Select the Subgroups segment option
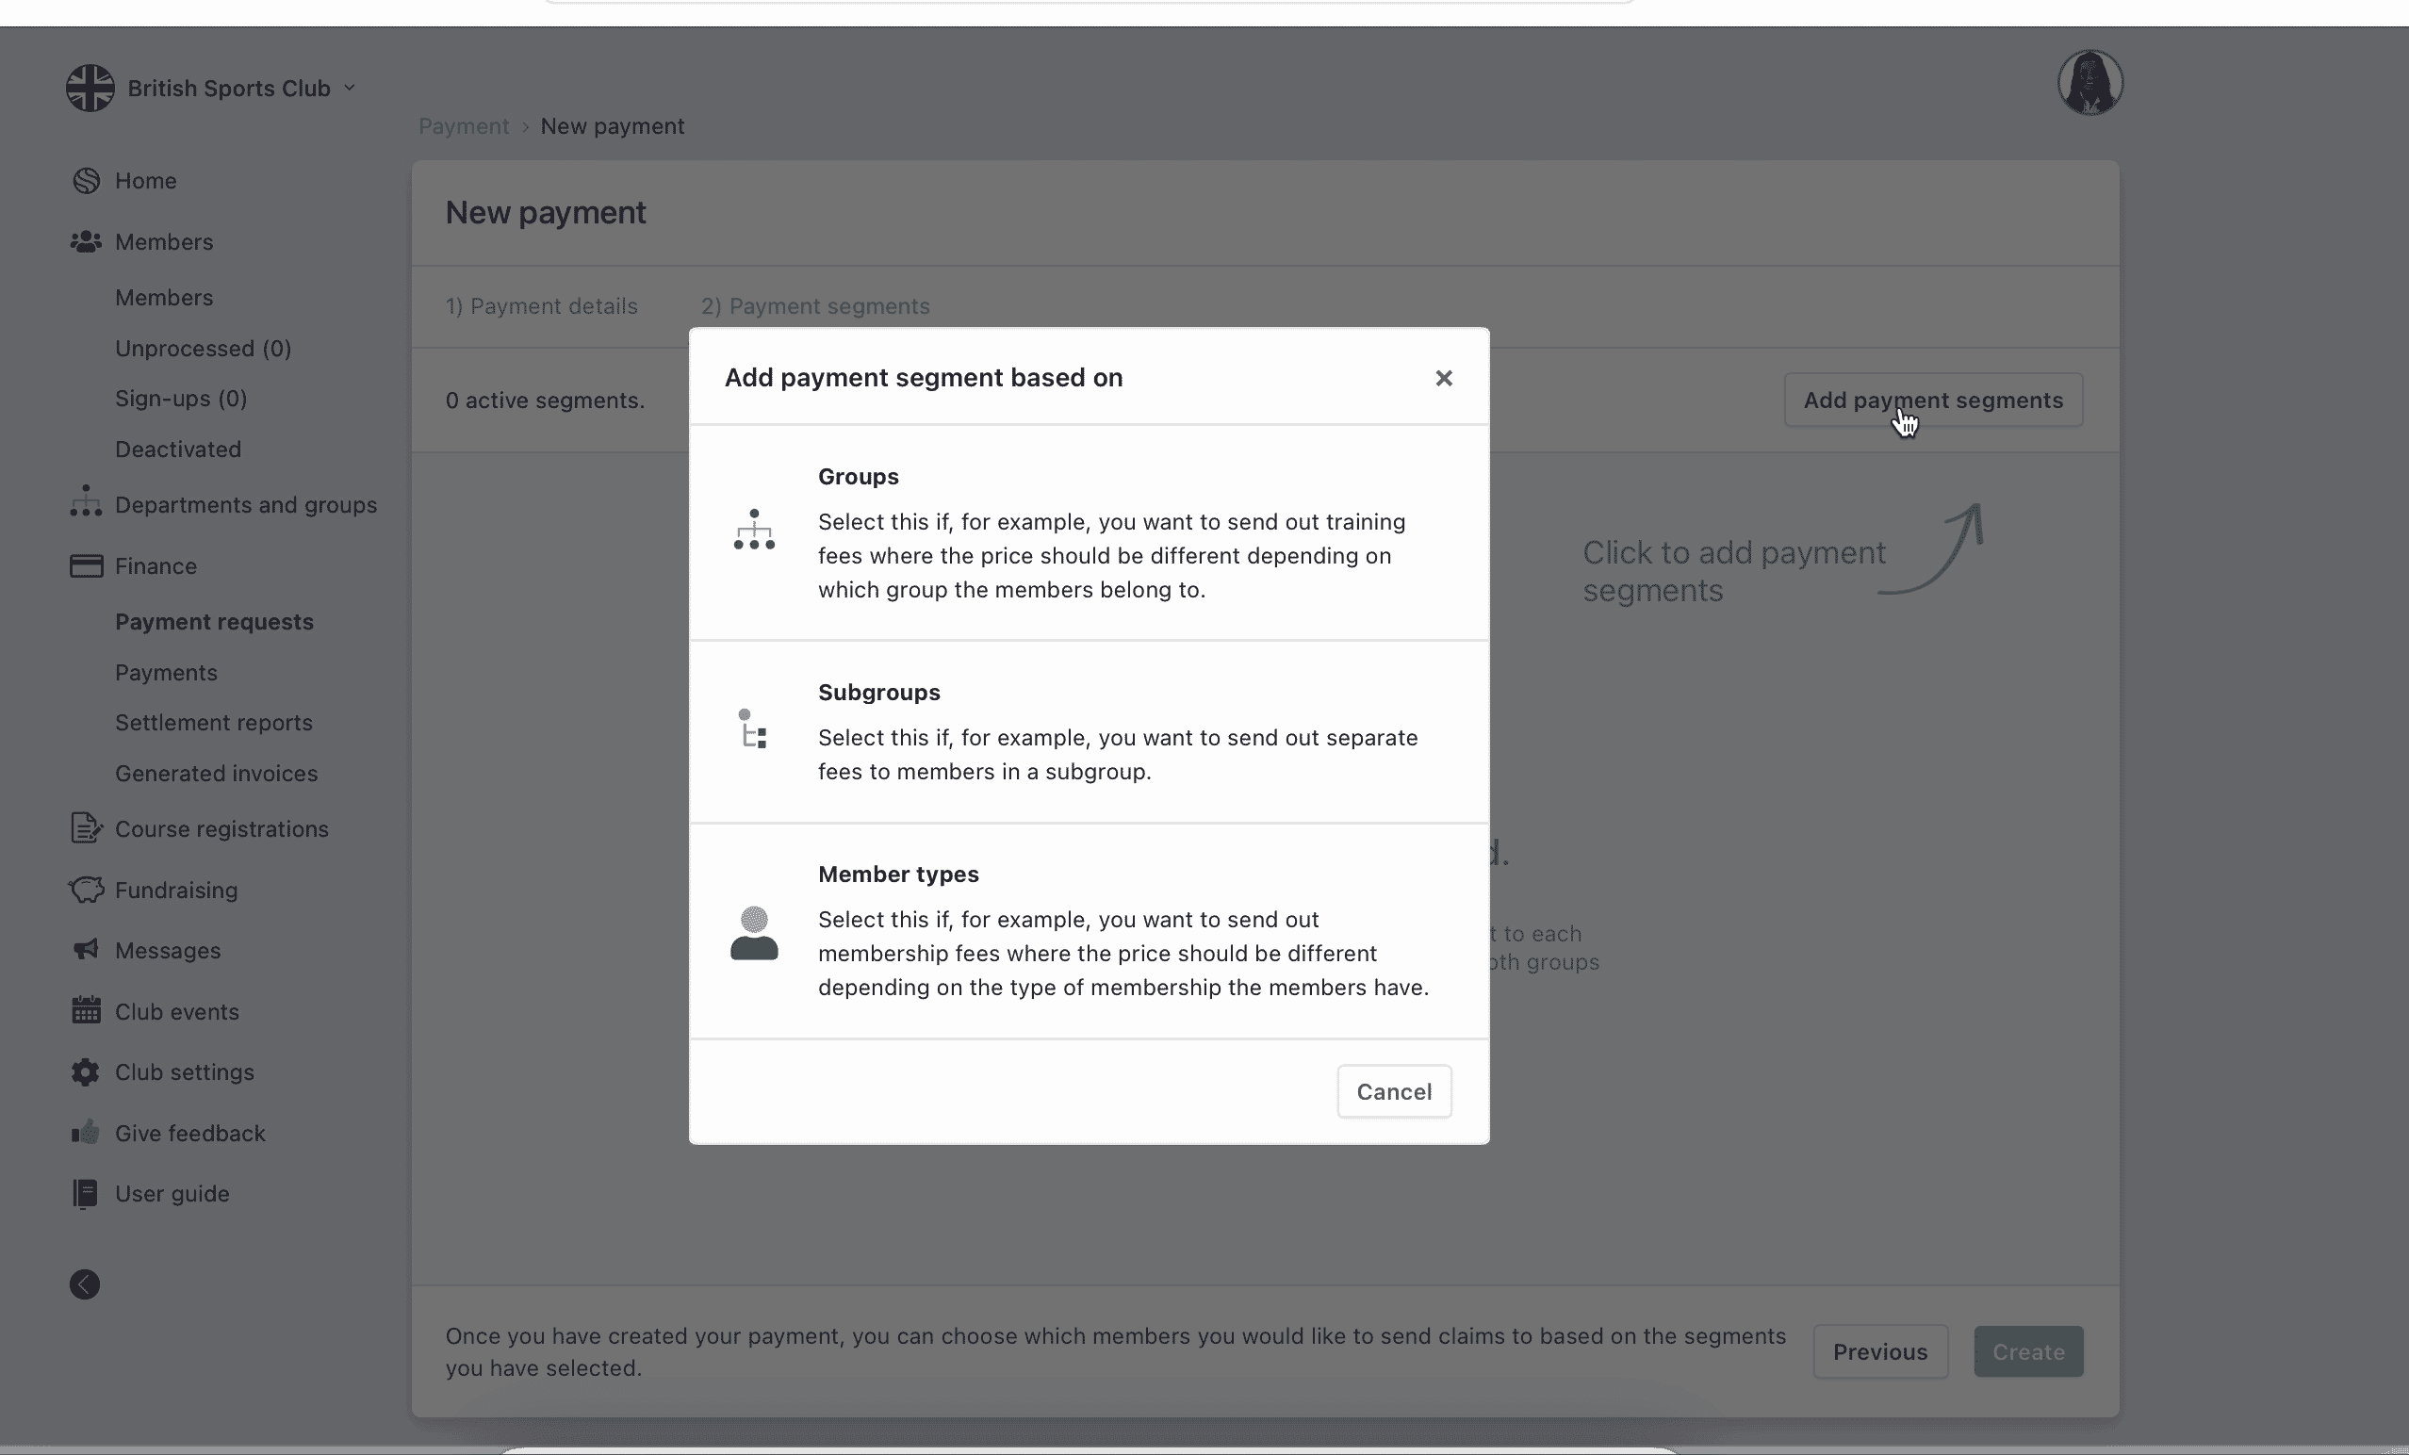Screen dimensions: 2409x1455 pyautogui.click(x=1089, y=731)
